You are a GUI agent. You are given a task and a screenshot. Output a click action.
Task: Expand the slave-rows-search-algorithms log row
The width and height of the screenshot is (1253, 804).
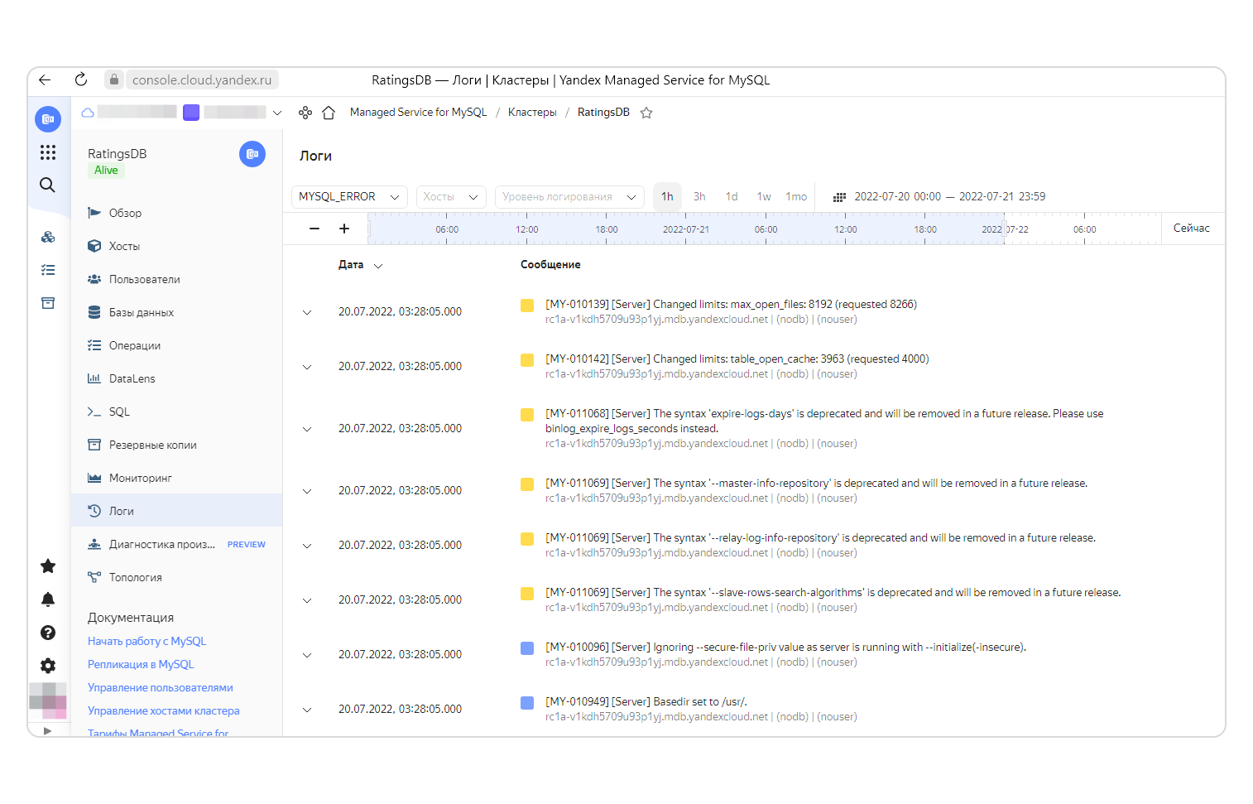[x=307, y=600]
